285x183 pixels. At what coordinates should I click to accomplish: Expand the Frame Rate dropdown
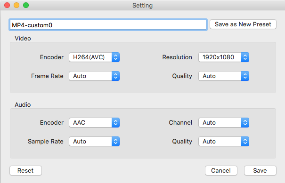point(94,76)
